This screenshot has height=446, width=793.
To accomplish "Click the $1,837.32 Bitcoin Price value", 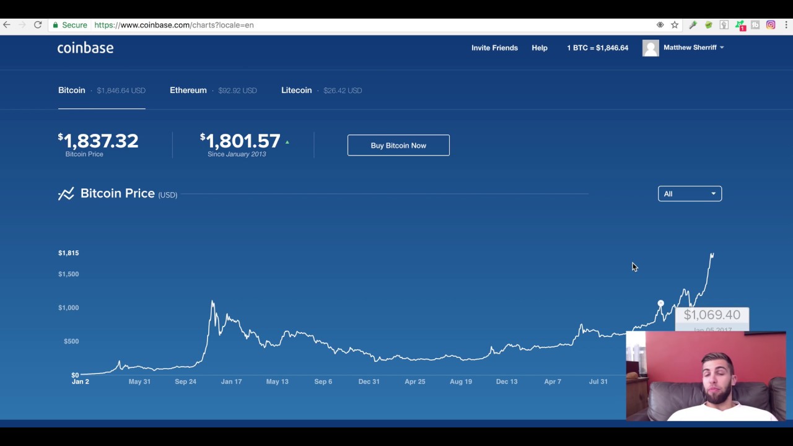I will click(x=99, y=141).
